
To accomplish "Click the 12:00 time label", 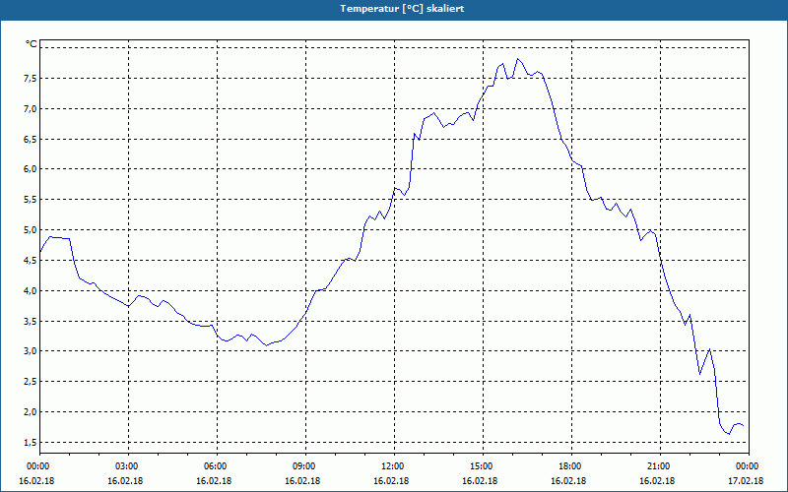I will pyautogui.click(x=395, y=466).
